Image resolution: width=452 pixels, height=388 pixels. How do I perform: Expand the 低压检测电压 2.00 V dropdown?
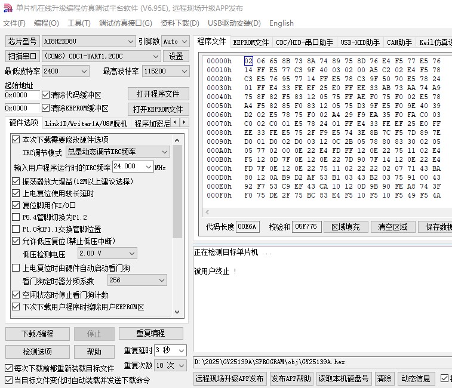pos(132,254)
